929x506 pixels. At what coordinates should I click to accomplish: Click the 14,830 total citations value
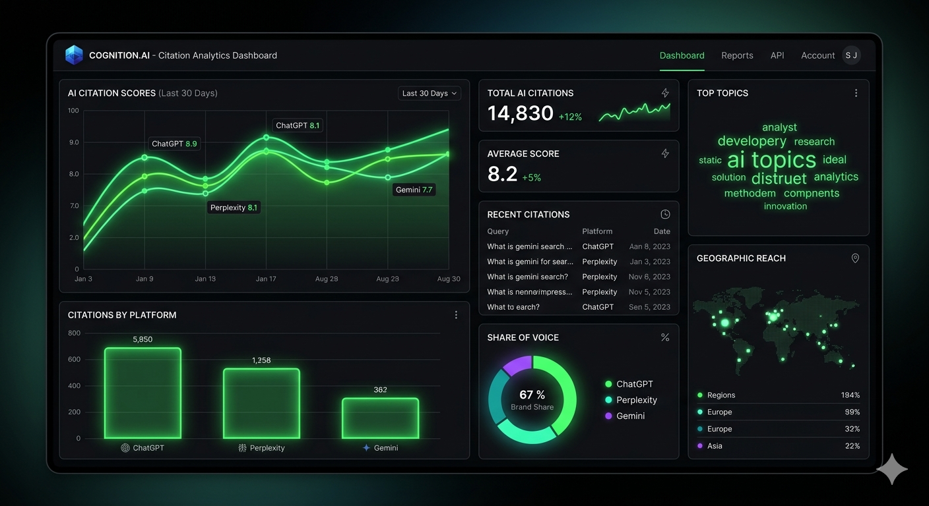(x=520, y=113)
